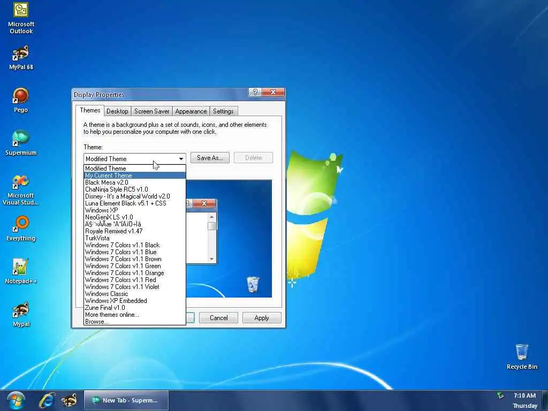Click the Apply button
Viewport: 548px width, 411px height.
(261, 318)
